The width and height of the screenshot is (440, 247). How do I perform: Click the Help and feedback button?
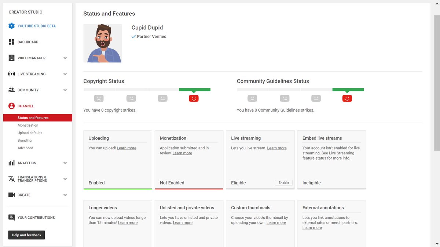click(26, 235)
